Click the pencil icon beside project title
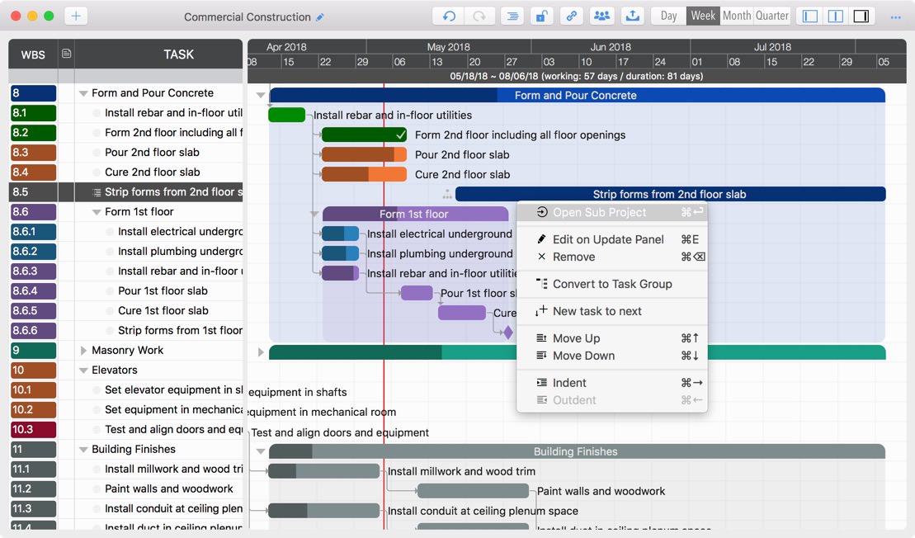Image resolution: width=915 pixels, height=538 pixels. (320, 17)
